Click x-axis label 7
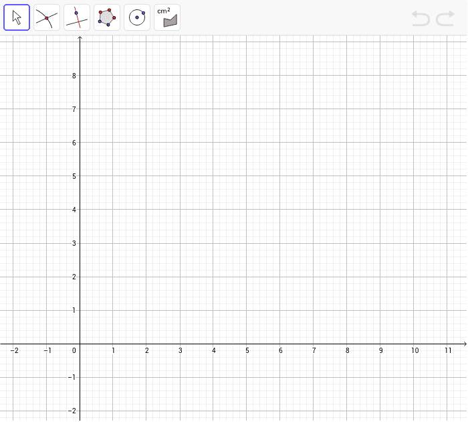 click(314, 350)
